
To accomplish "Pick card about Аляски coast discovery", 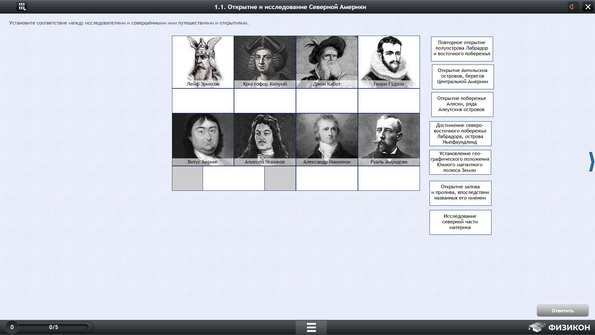I will pos(462,104).
